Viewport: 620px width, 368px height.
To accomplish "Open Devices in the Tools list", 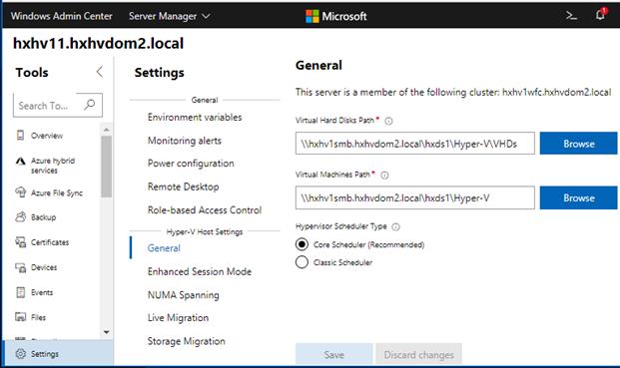I will (44, 267).
